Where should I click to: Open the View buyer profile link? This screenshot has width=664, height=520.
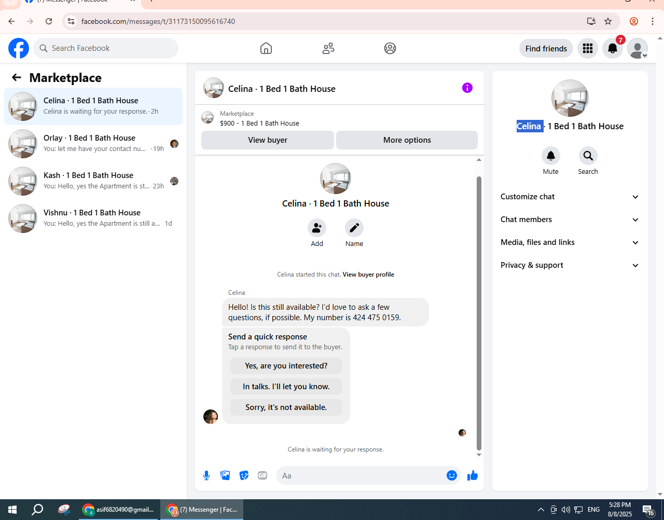coord(368,275)
